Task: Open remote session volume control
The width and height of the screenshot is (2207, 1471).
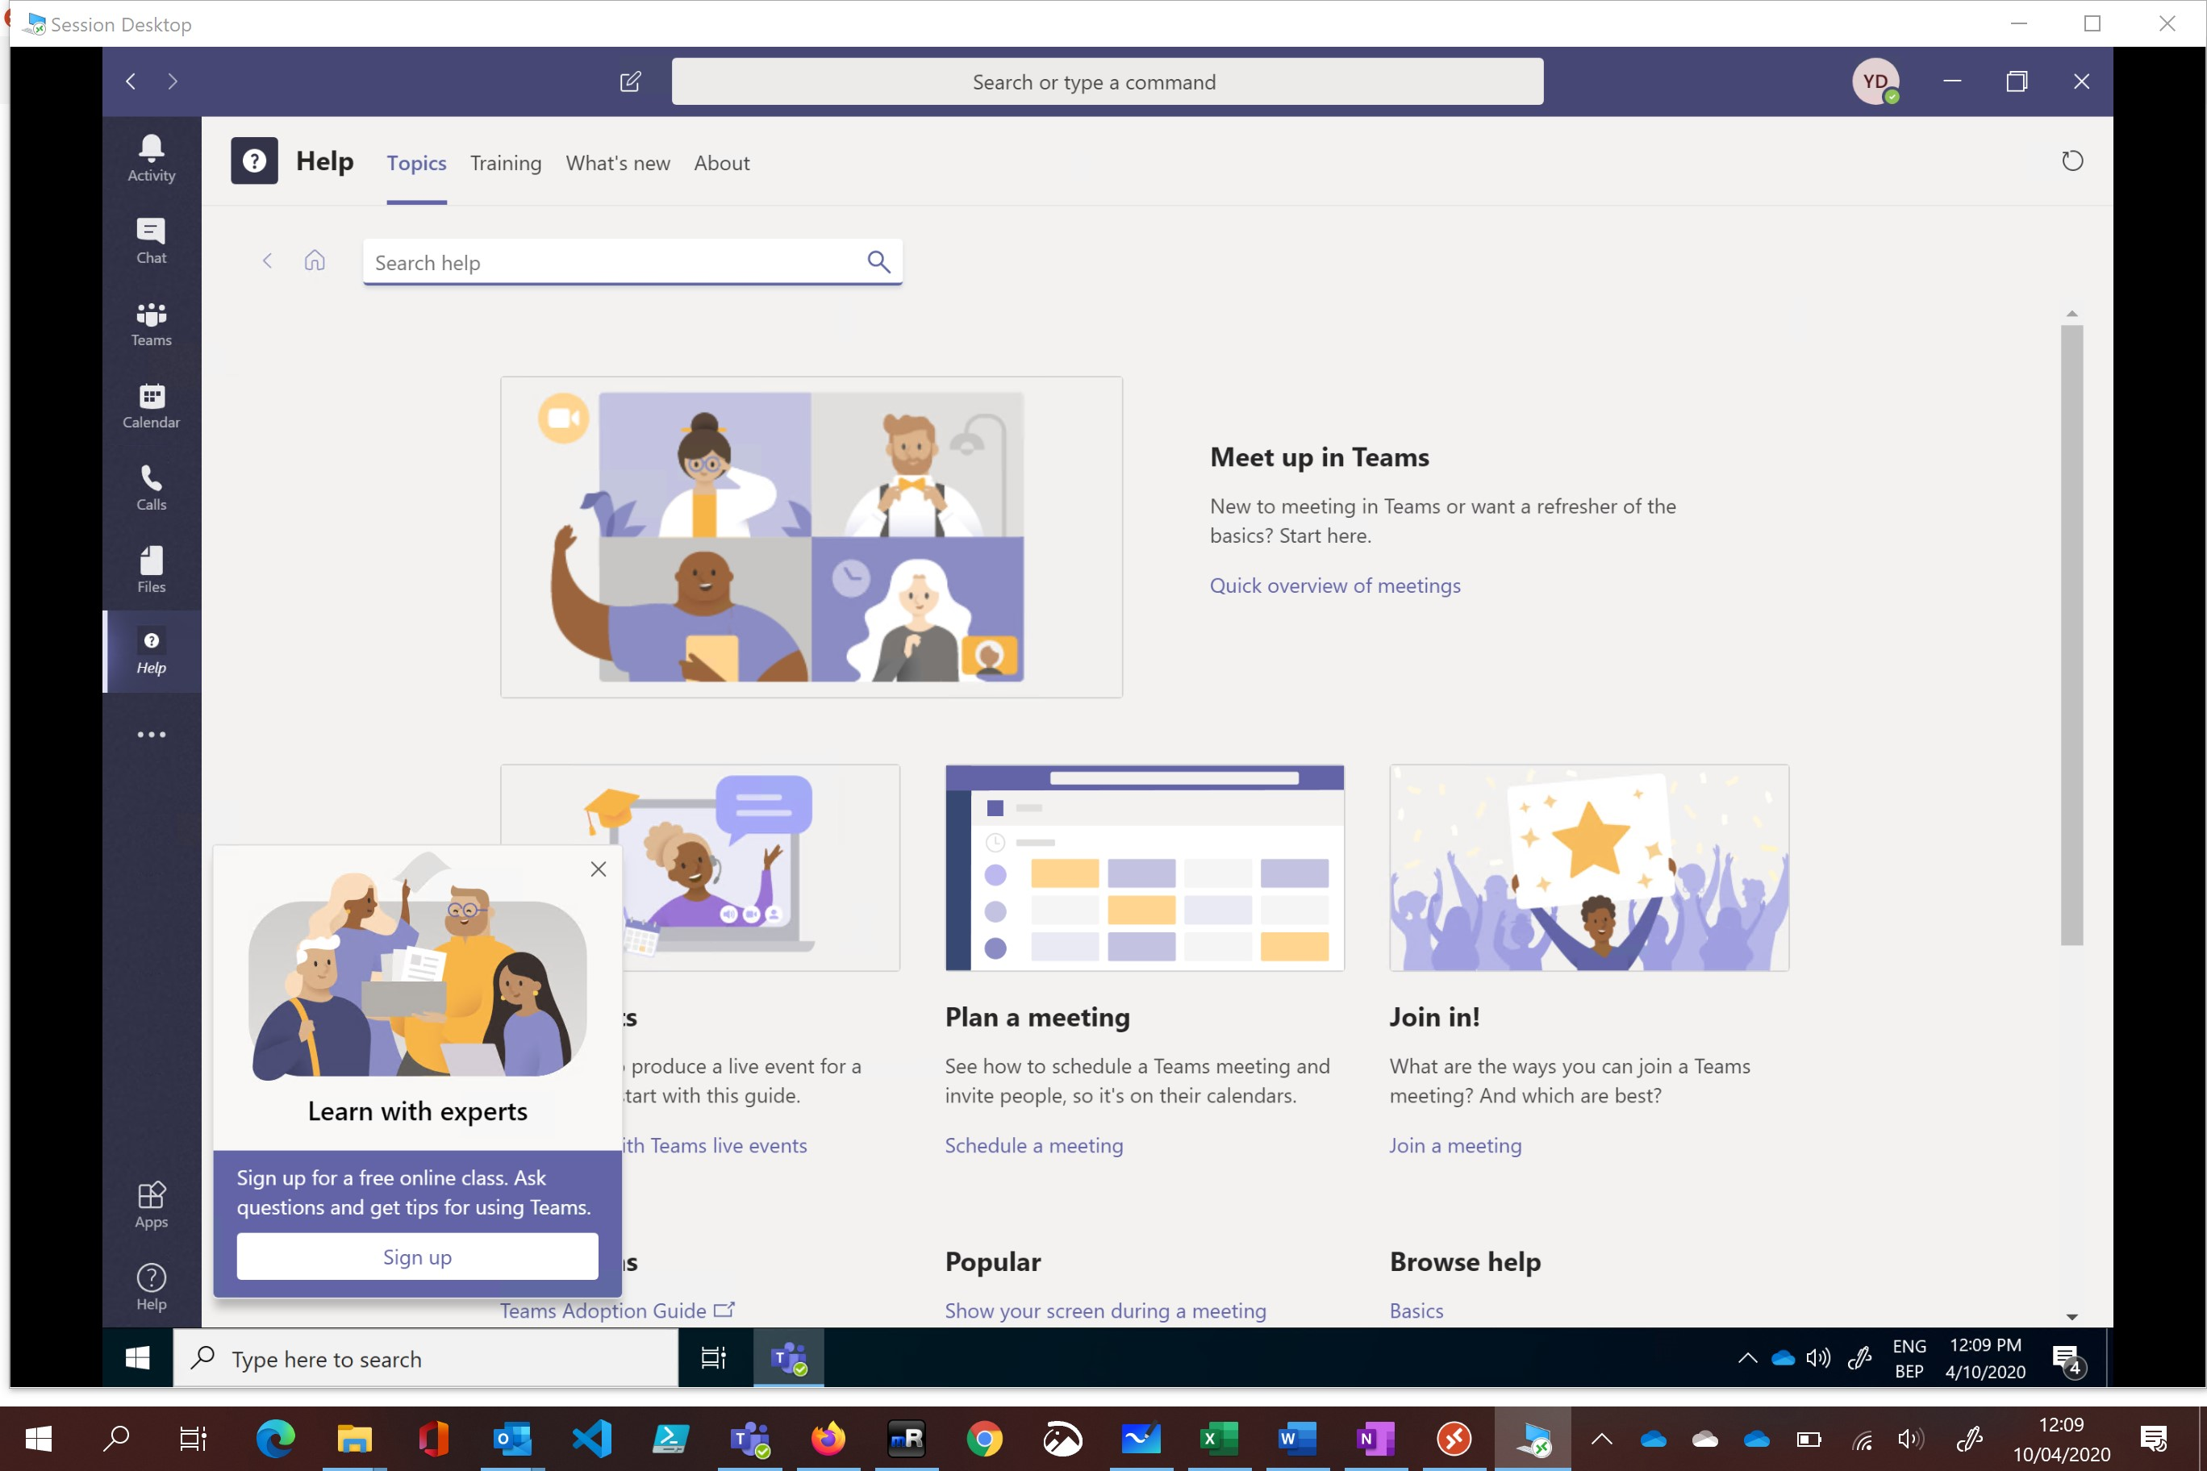Action: 1818,1357
